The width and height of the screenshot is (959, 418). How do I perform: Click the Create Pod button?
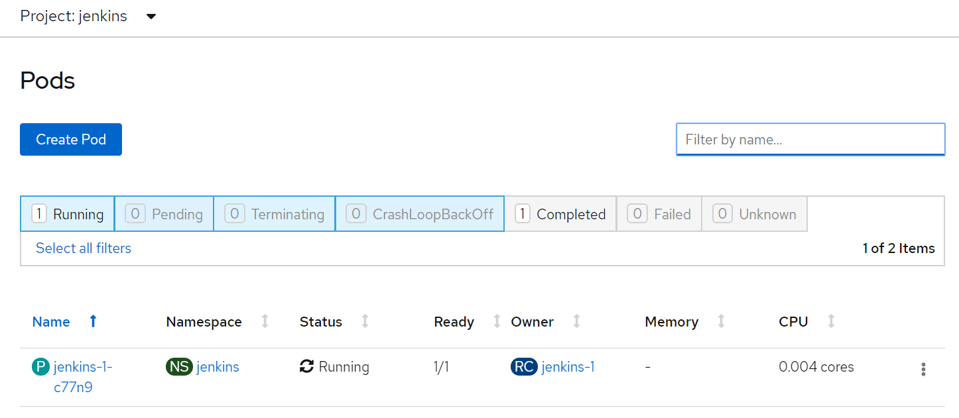click(x=71, y=139)
